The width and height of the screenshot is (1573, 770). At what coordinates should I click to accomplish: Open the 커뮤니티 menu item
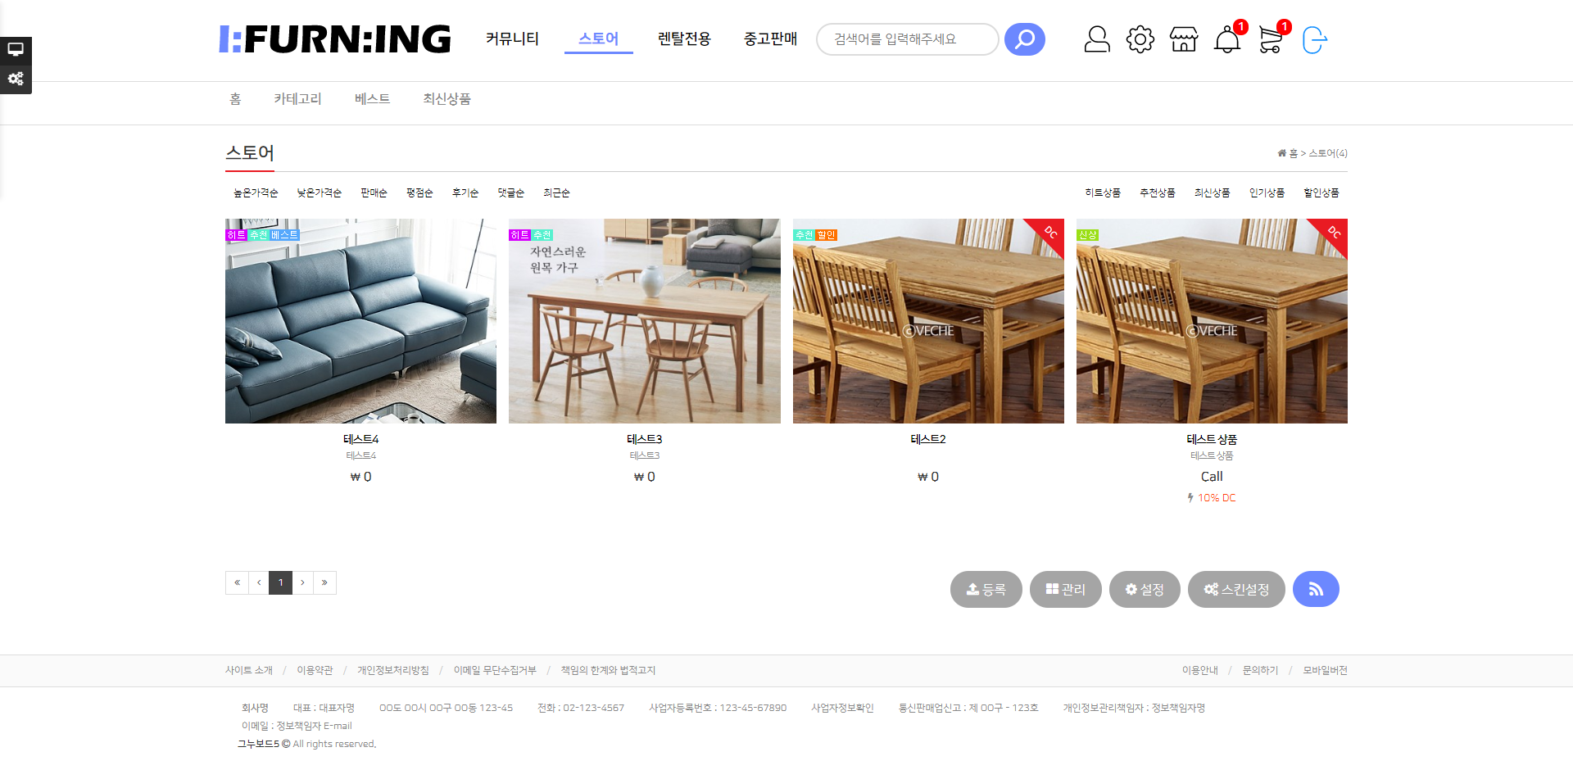(512, 38)
